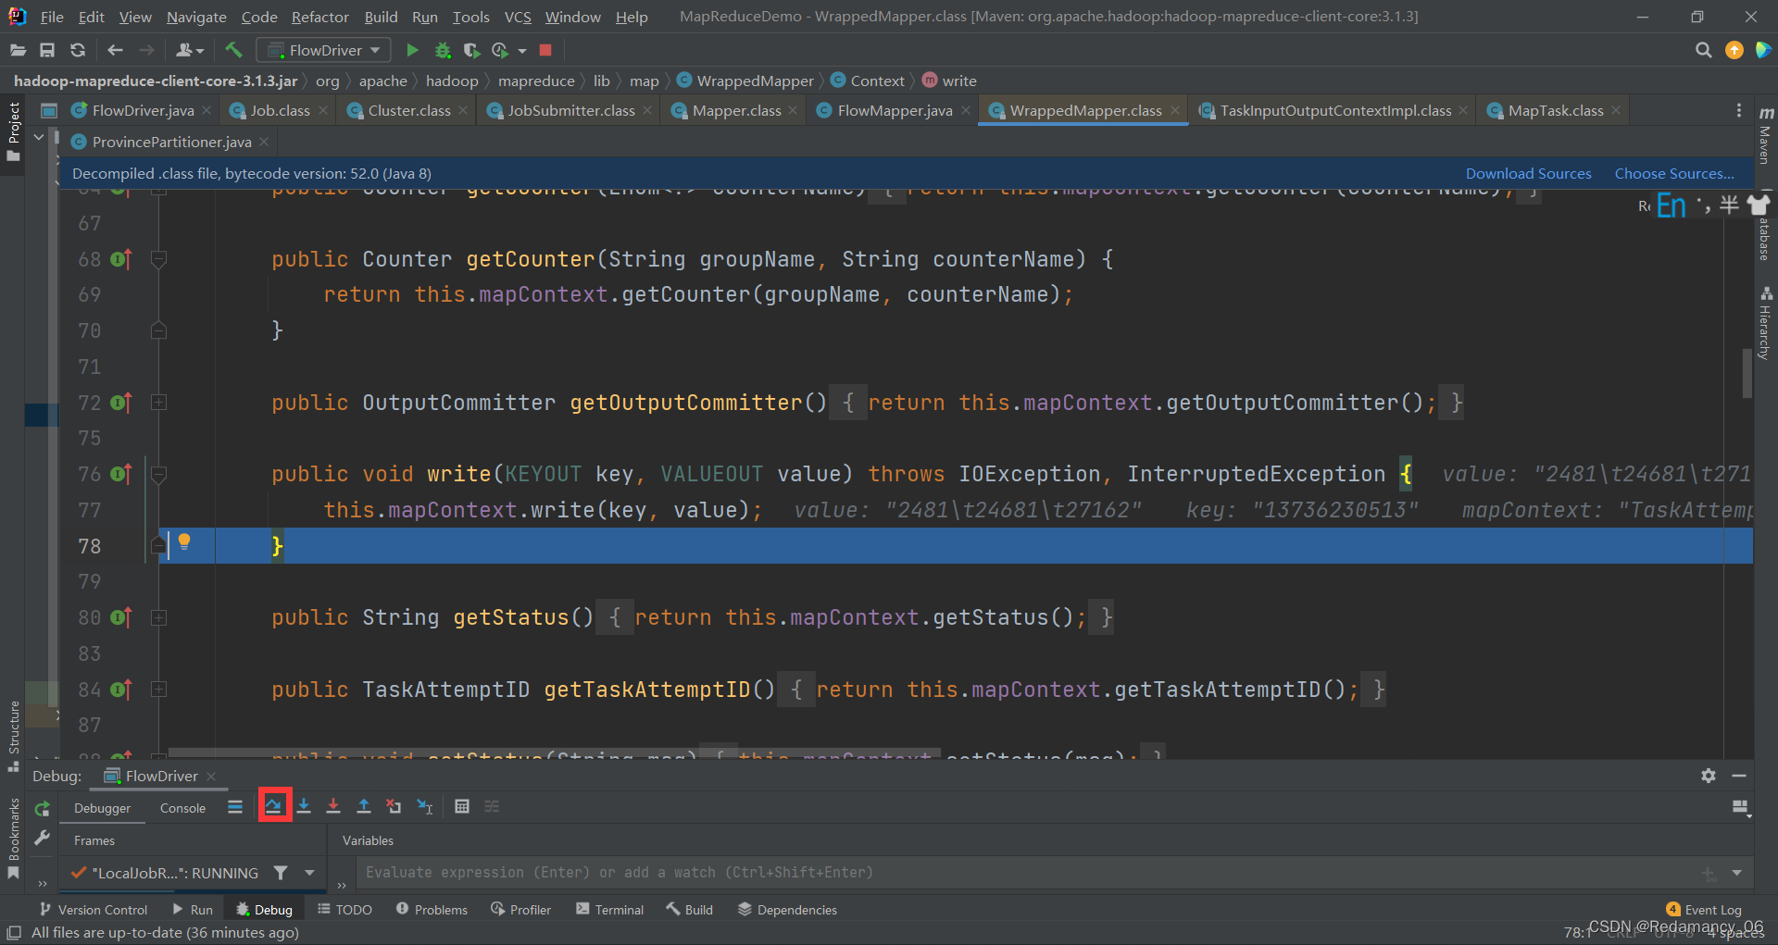Viewport: 1778px width, 945px height.
Task: Click the Show Execution Point icon
Action: [235, 806]
